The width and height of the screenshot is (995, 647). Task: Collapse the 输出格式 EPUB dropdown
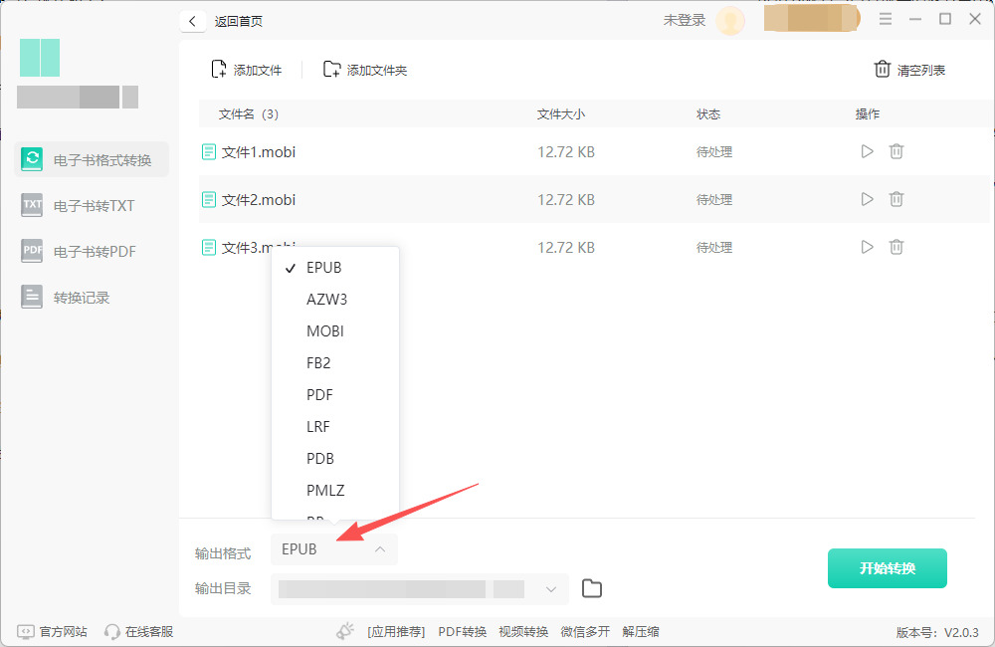(333, 549)
